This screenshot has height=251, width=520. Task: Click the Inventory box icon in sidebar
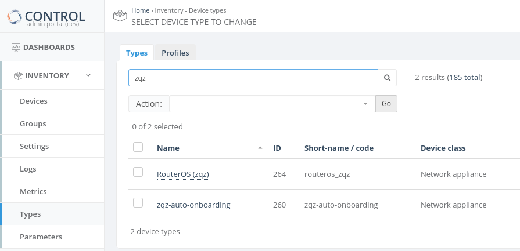click(19, 76)
